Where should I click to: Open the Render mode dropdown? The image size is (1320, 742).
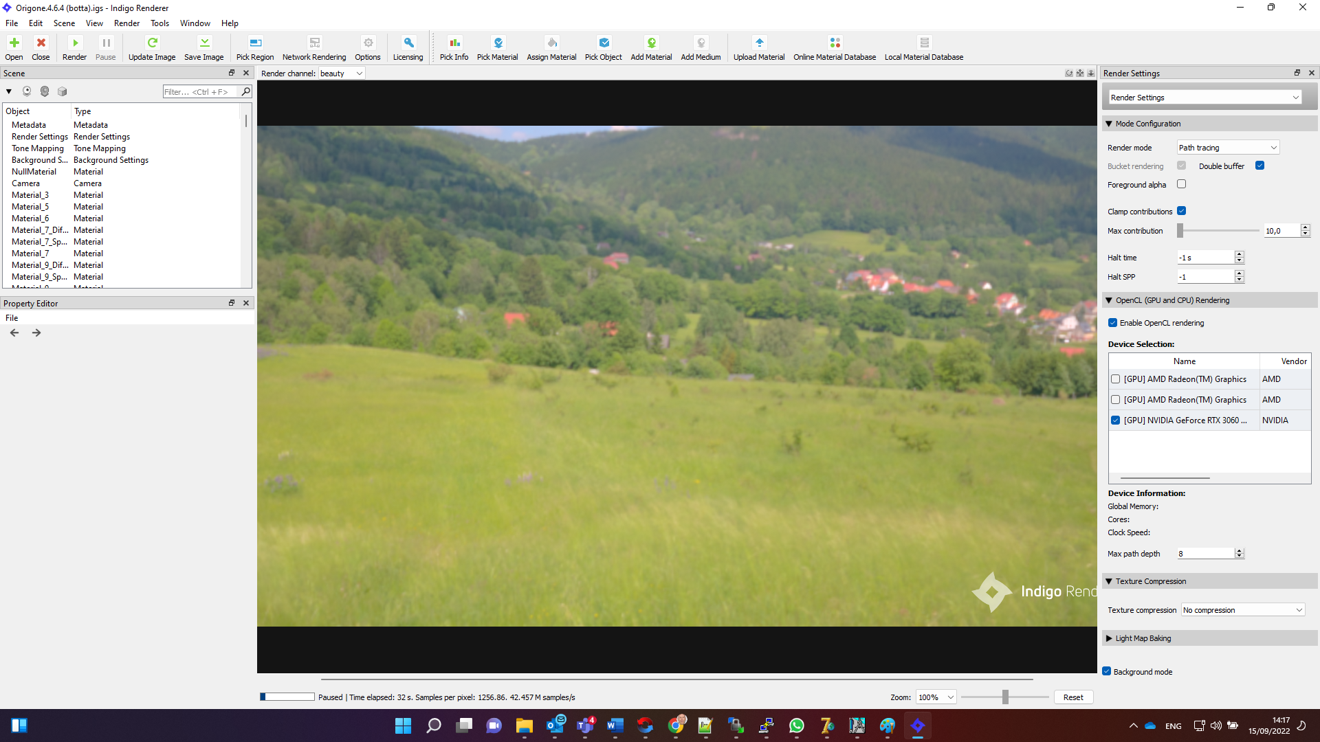[1227, 148]
